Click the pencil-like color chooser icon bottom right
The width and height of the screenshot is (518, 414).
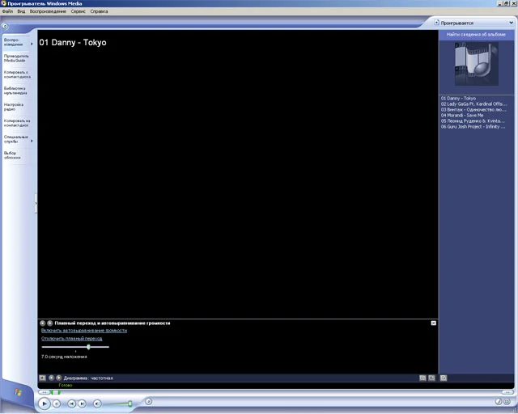499,401
